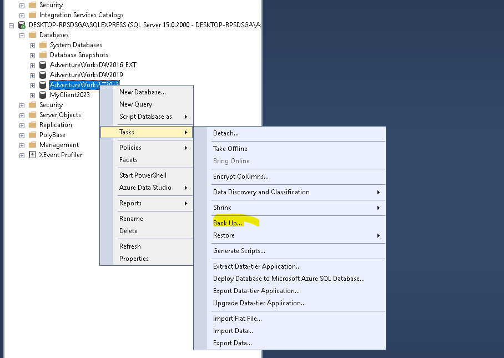Image resolution: width=504 pixels, height=358 pixels.
Task: Click the topmost Security folder icon
Action: (32, 5)
